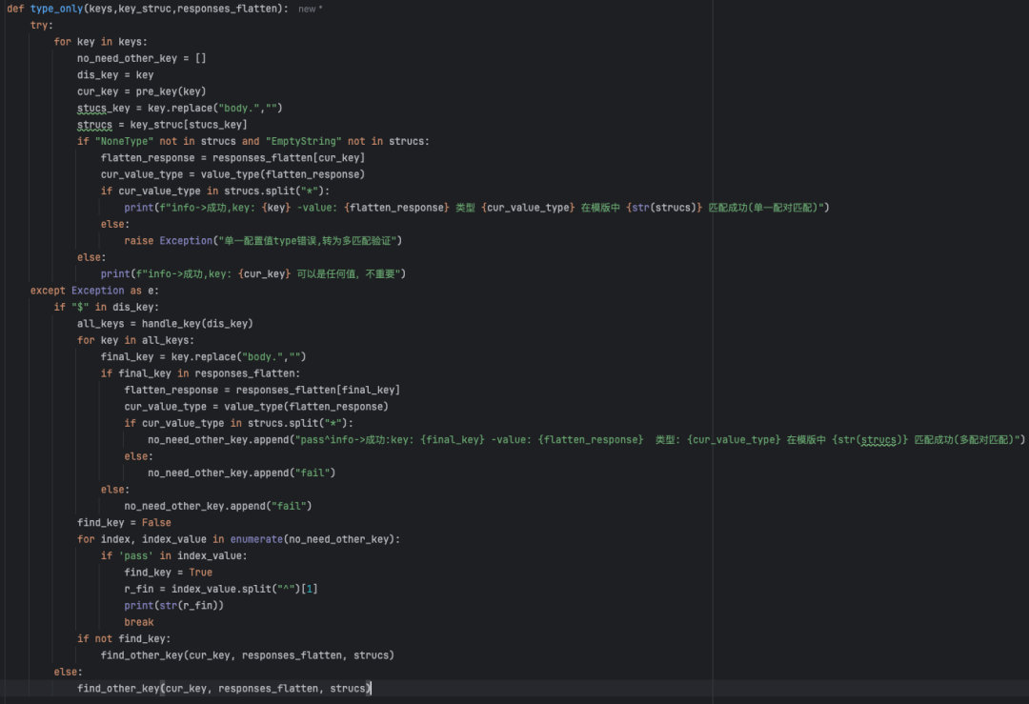Click the variable final_key being assigned
The height and width of the screenshot is (704, 1029).
point(128,357)
